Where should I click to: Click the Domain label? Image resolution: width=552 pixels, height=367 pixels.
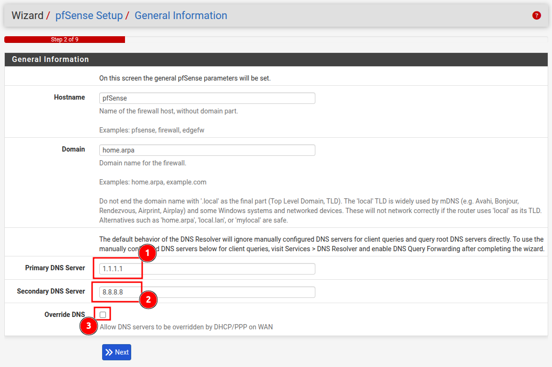click(x=73, y=149)
